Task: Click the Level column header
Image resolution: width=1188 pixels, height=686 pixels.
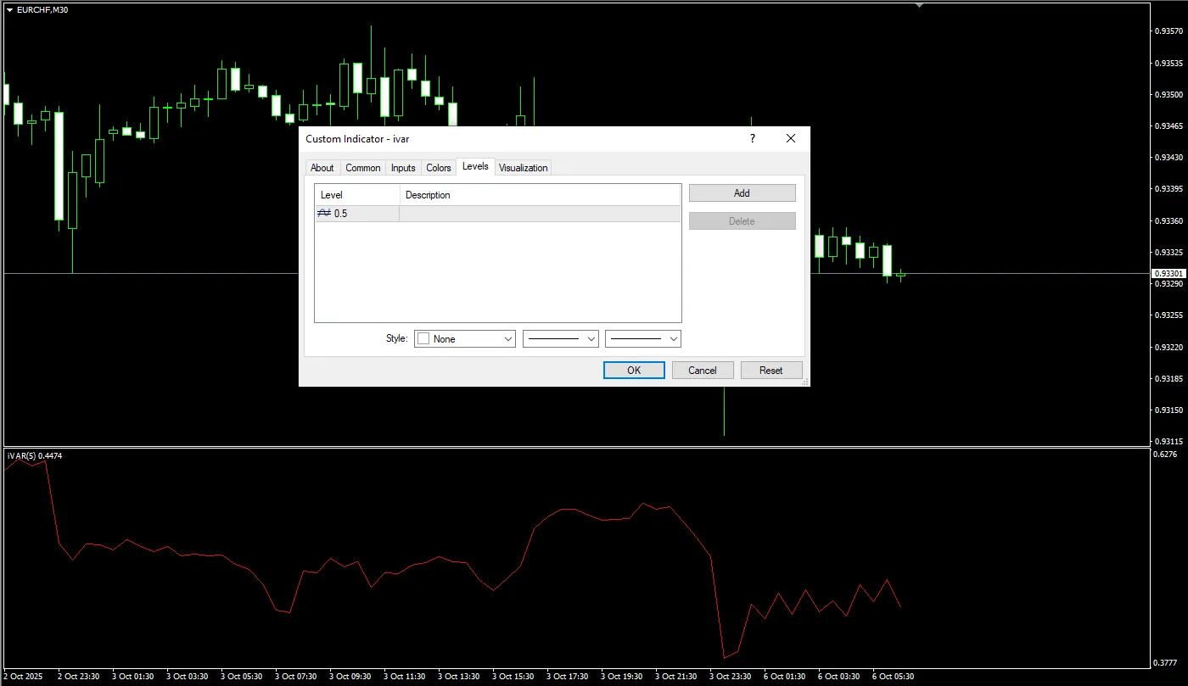Action: 357,195
